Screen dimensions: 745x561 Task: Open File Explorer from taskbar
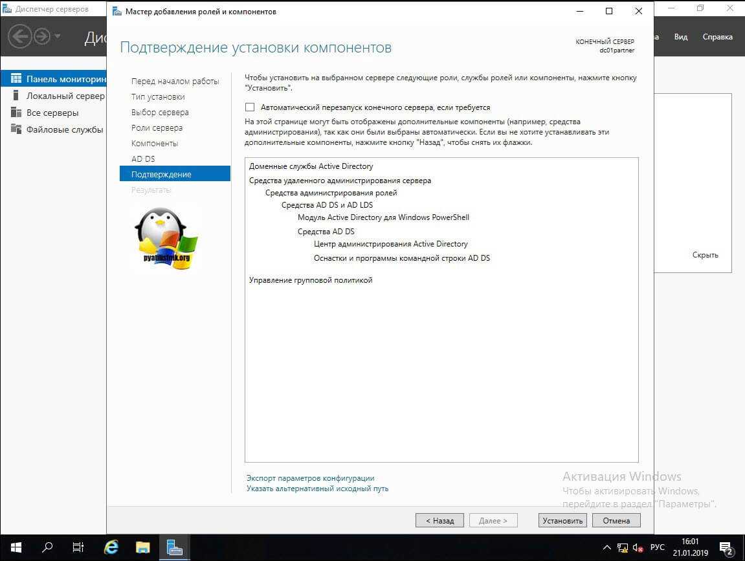(x=142, y=547)
